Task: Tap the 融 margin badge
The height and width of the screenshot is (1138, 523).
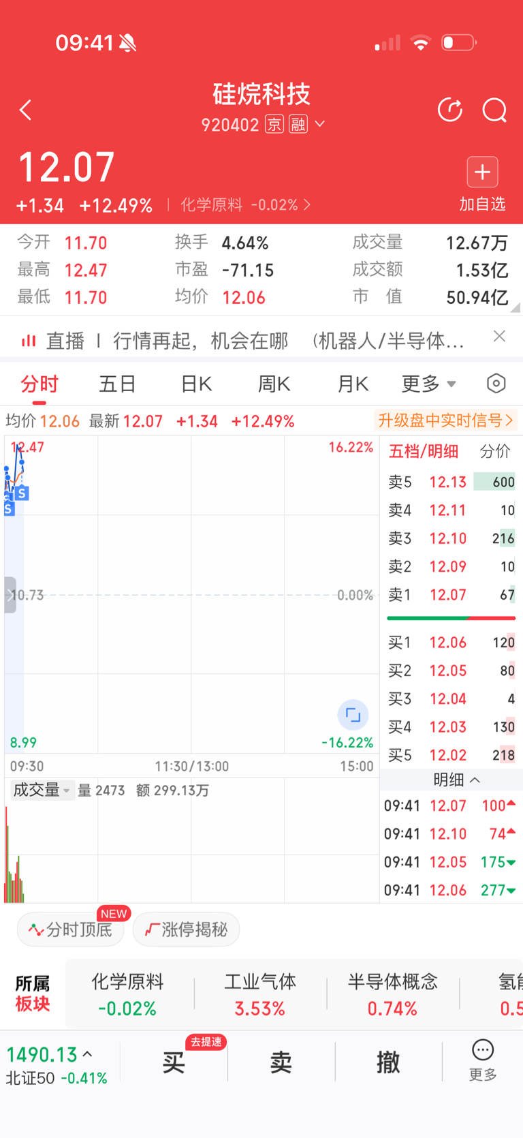Action: click(298, 124)
